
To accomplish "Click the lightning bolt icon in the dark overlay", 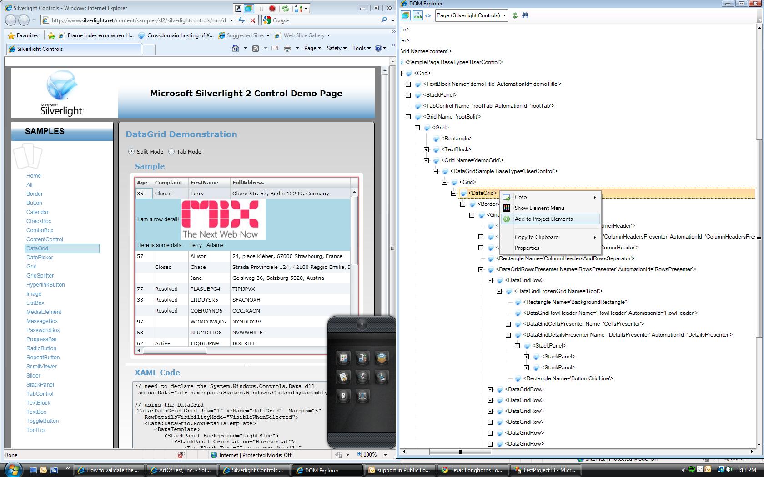I will (362, 377).
